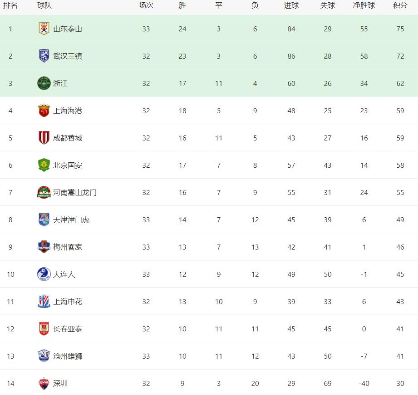The height and width of the screenshot is (395, 418).
Task: Click the 场次 column header
Action: click(x=146, y=5)
